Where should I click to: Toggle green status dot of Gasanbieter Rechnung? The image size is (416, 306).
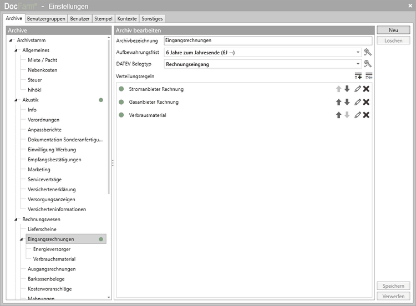point(121,102)
